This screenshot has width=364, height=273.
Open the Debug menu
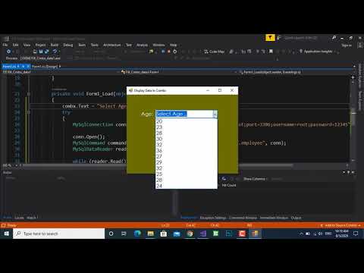point(68,45)
